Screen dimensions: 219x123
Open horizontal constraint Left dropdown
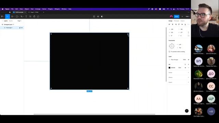(x=180, y=44)
